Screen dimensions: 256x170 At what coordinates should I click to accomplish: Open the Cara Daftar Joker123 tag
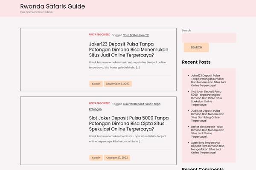click(x=136, y=35)
